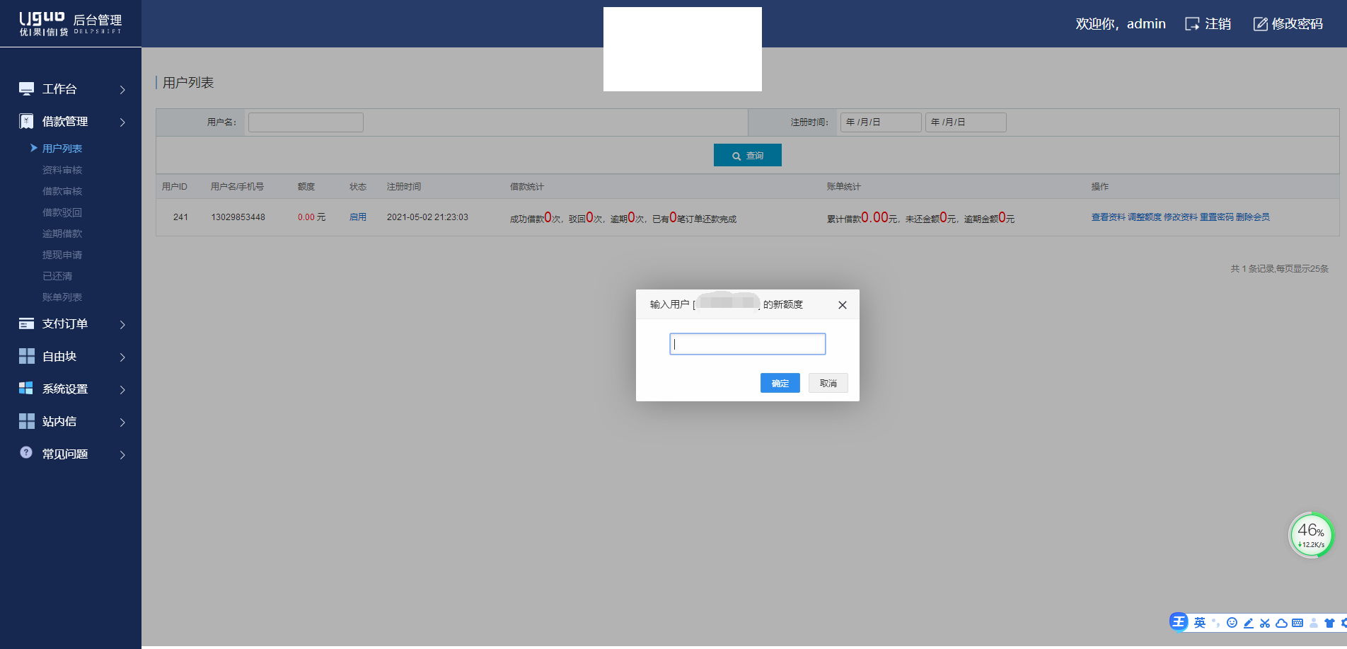Click the 查看资料 link for user 241
Screen dimensions: 1347x649
(x=1108, y=217)
